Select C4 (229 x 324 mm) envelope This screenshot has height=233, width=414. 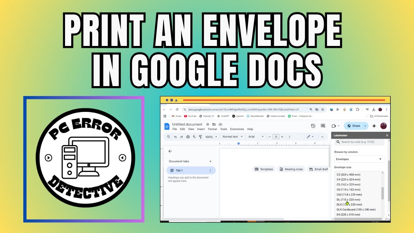pos(348,180)
